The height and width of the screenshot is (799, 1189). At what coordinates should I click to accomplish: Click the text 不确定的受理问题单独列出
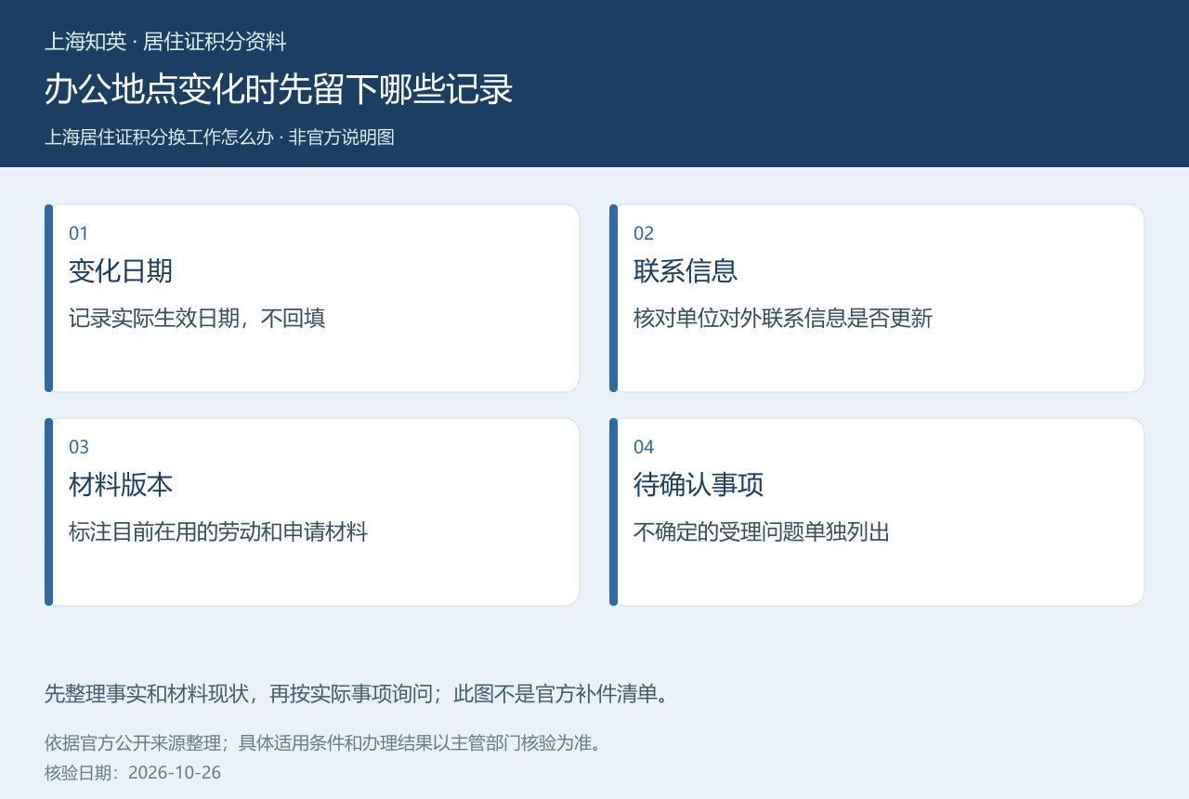[762, 532]
